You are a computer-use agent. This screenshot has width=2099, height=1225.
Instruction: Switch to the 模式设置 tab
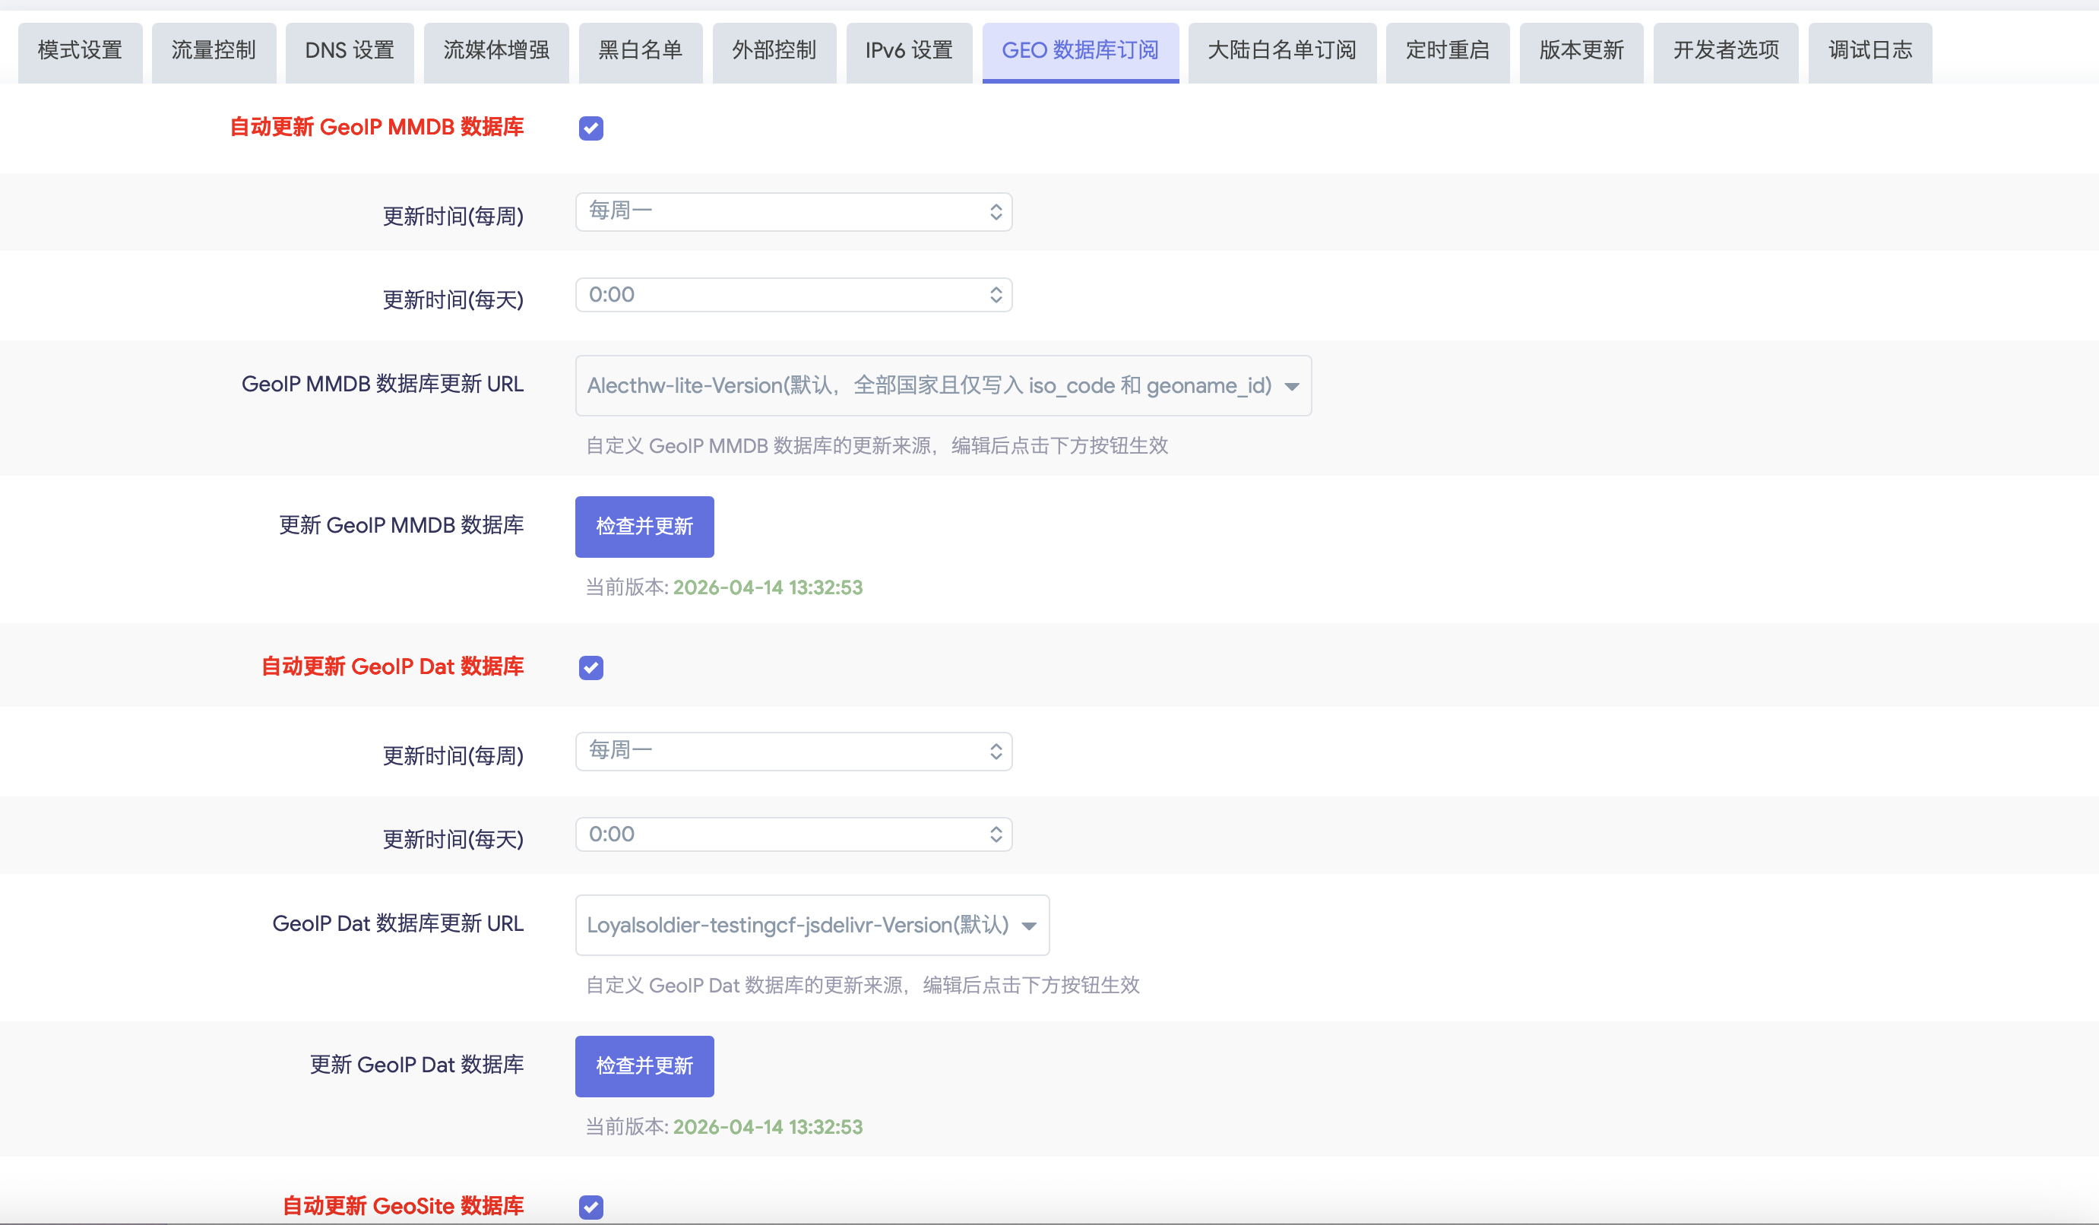point(80,52)
